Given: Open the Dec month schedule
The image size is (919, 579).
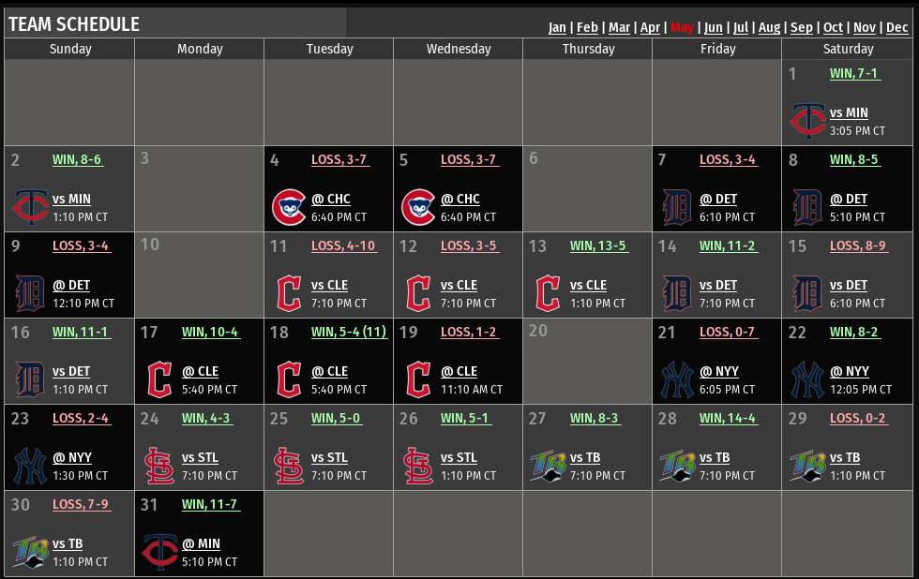Looking at the screenshot, I should coord(896,27).
